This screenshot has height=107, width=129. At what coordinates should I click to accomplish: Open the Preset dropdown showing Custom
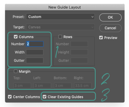pyautogui.click(x=60, y=17)
